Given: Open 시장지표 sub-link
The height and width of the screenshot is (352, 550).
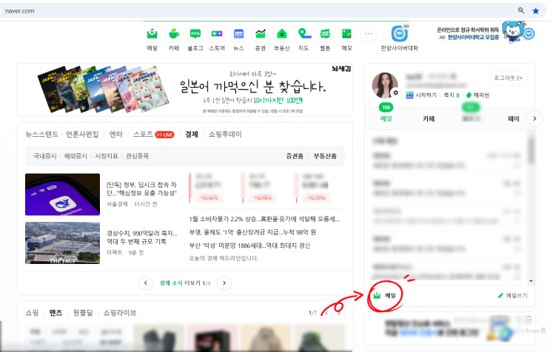Looking at the screenshot, I should coord(107,156).
